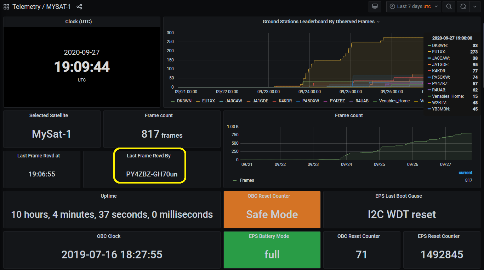Click the Telemetry / MYSAT-1 dashboard title
484x270 pixels.
point(42,7)
